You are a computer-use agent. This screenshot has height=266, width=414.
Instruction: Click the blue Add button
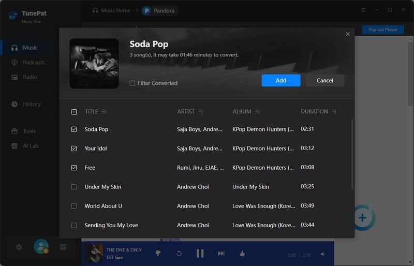(x=280, y=81)
